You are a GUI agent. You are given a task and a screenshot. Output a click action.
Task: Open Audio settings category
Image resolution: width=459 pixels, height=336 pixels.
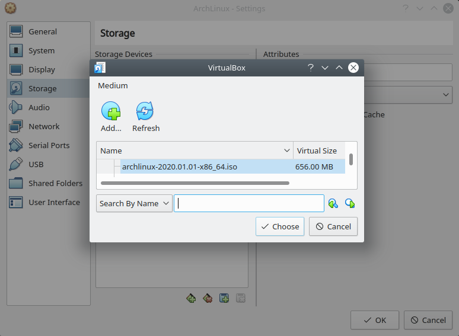pos(49,107)
